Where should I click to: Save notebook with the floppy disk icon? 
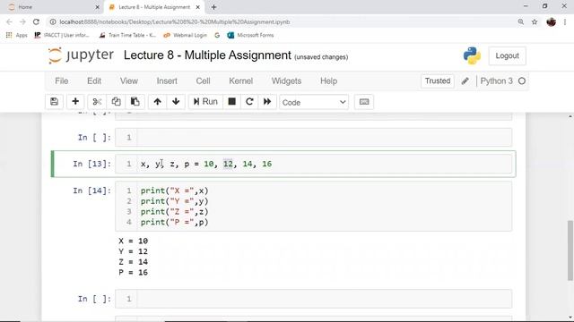coord(54,102)
